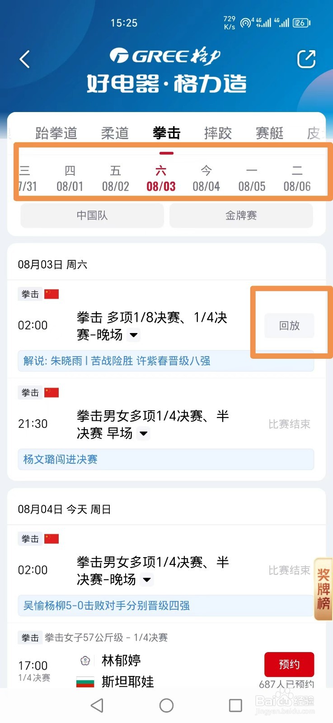Switch to the 柔道 tab

115,133
